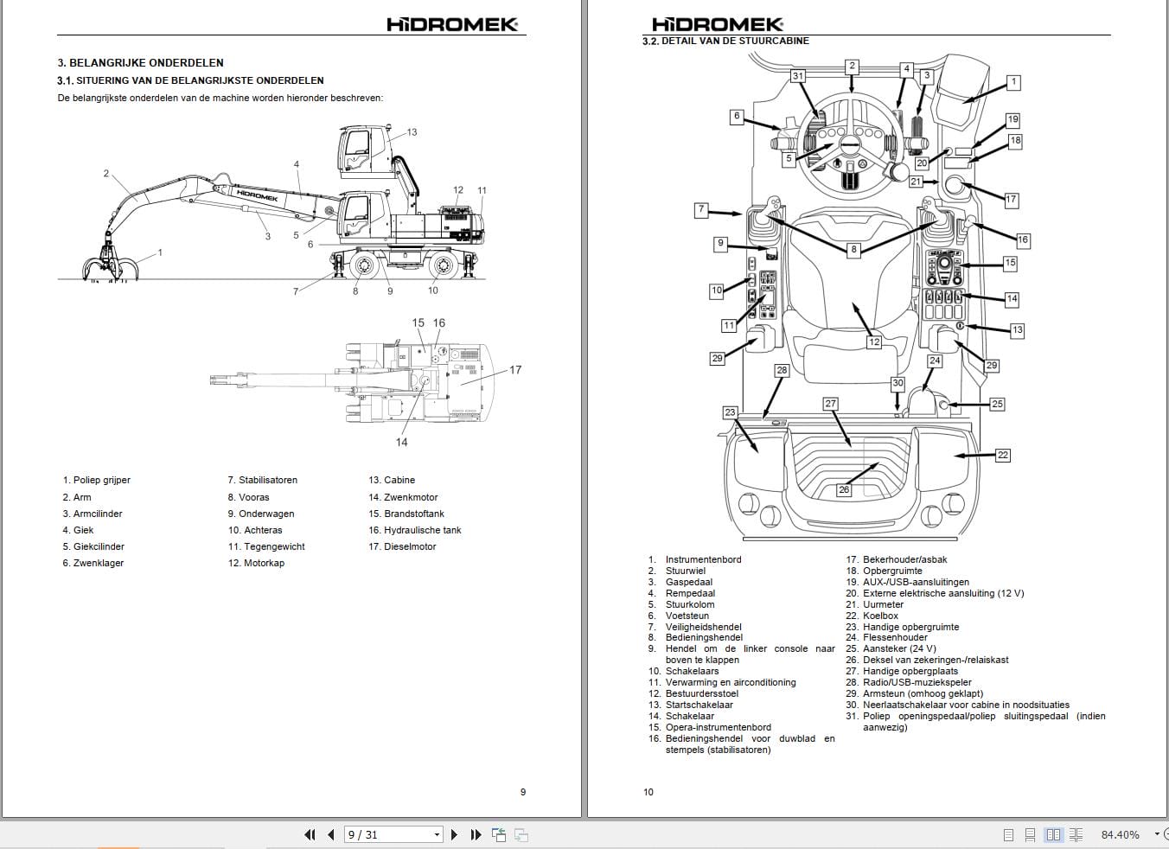Click inside the page number field
This screenshot has height=849, width=1169.
[380, 834]
